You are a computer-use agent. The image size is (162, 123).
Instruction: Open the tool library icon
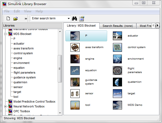[x=75, y=105]
